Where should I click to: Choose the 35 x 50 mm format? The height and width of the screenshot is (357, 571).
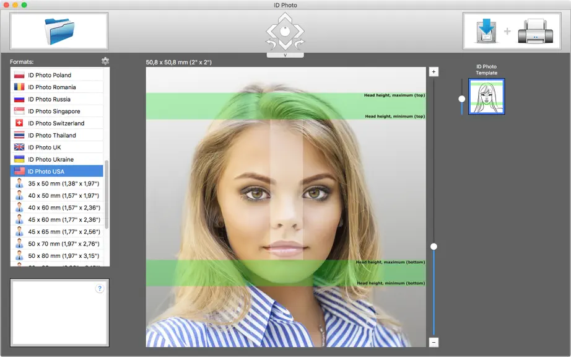tap(57, 183)
